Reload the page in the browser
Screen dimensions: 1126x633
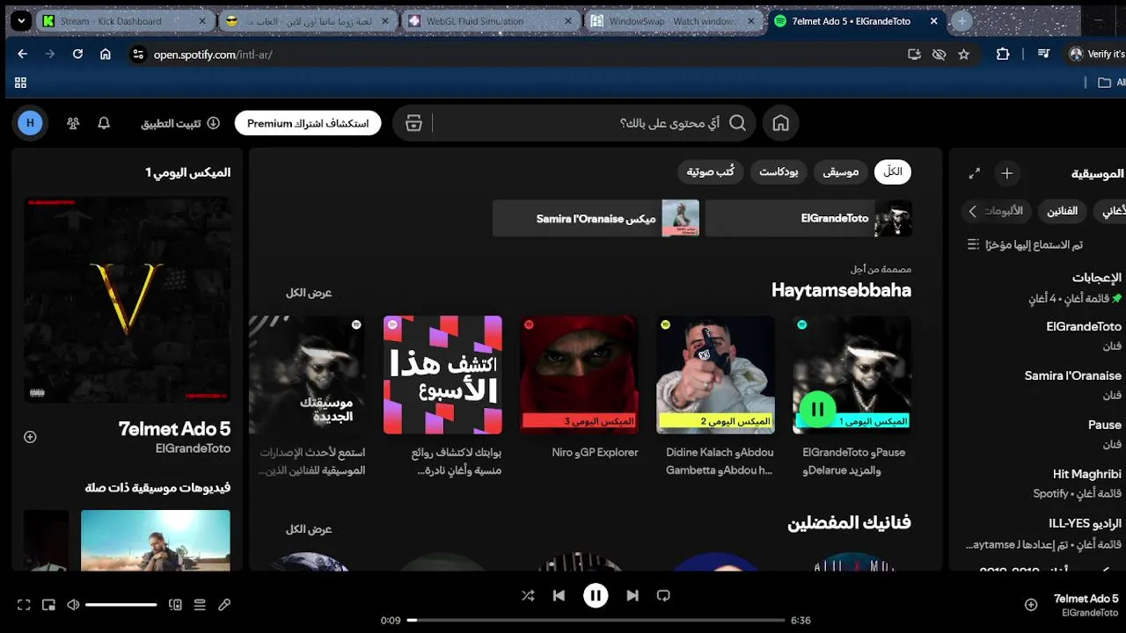coord(77,54)
